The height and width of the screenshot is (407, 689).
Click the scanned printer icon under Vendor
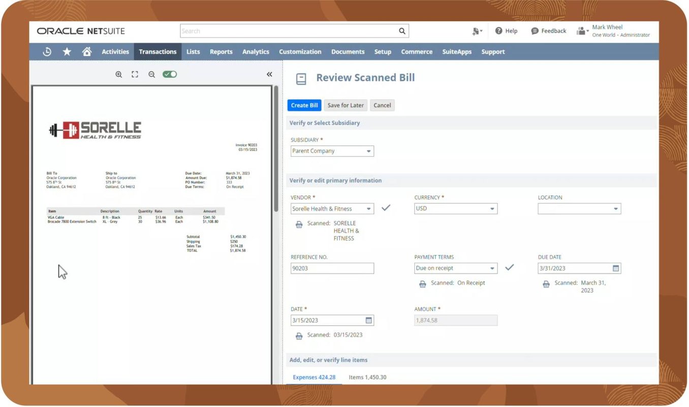(299, 224)
